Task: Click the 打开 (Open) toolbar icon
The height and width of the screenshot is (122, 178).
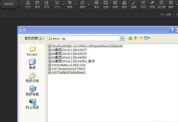Action: pyautogui.click(x=28, y=5)
